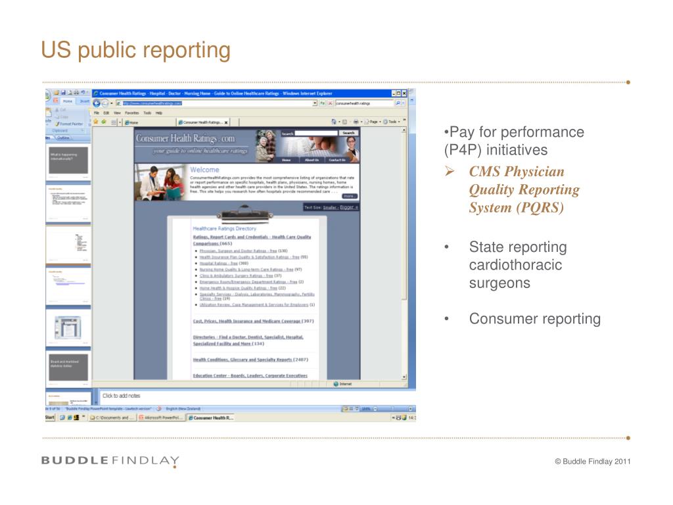Click the Windows Start button
This screenshot has height=505, width=673.
coord(50,418)
